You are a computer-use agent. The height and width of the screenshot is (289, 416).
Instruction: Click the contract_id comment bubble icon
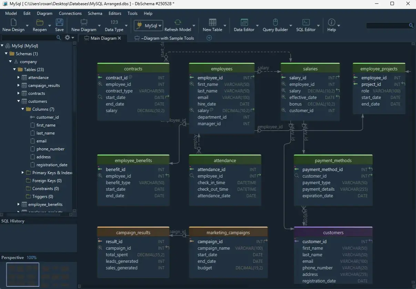pyautogui.click(x=130, y=77)
